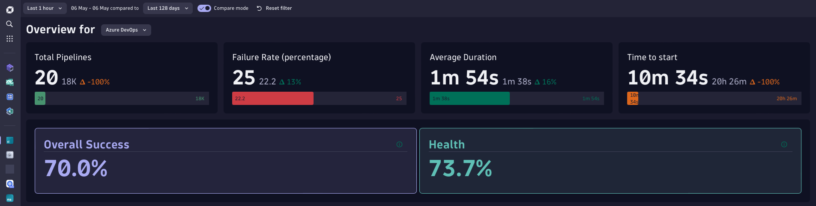
Task: Click the '06 May - 06 May compared to' text
Action: coord(105,8)
